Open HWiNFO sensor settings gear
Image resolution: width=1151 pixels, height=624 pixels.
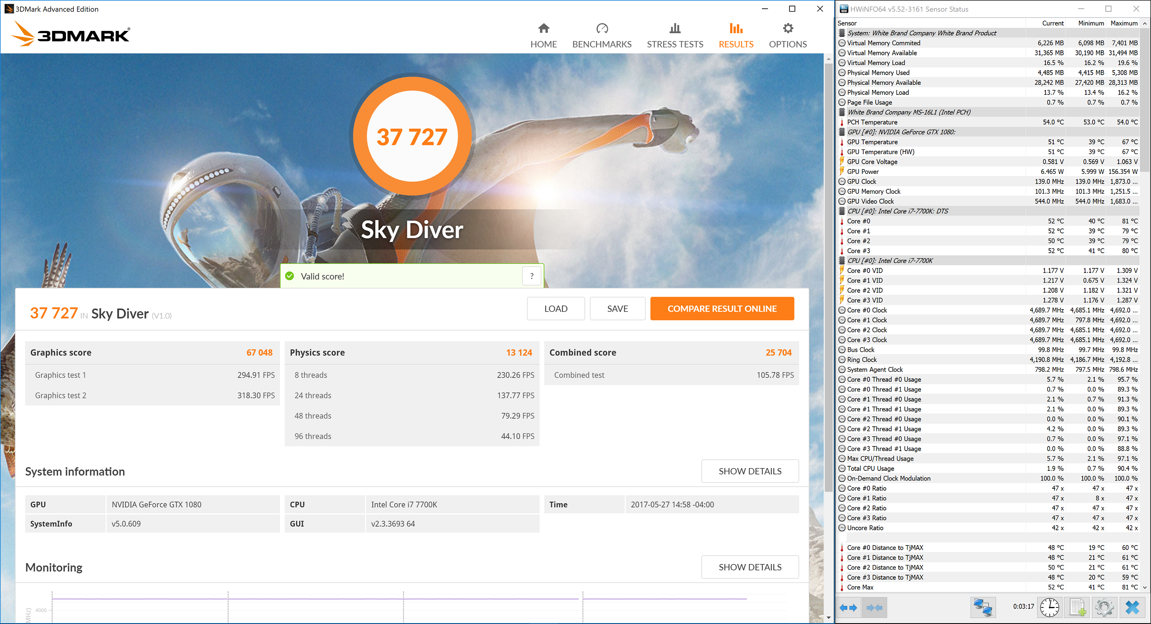click(1104, 607)
